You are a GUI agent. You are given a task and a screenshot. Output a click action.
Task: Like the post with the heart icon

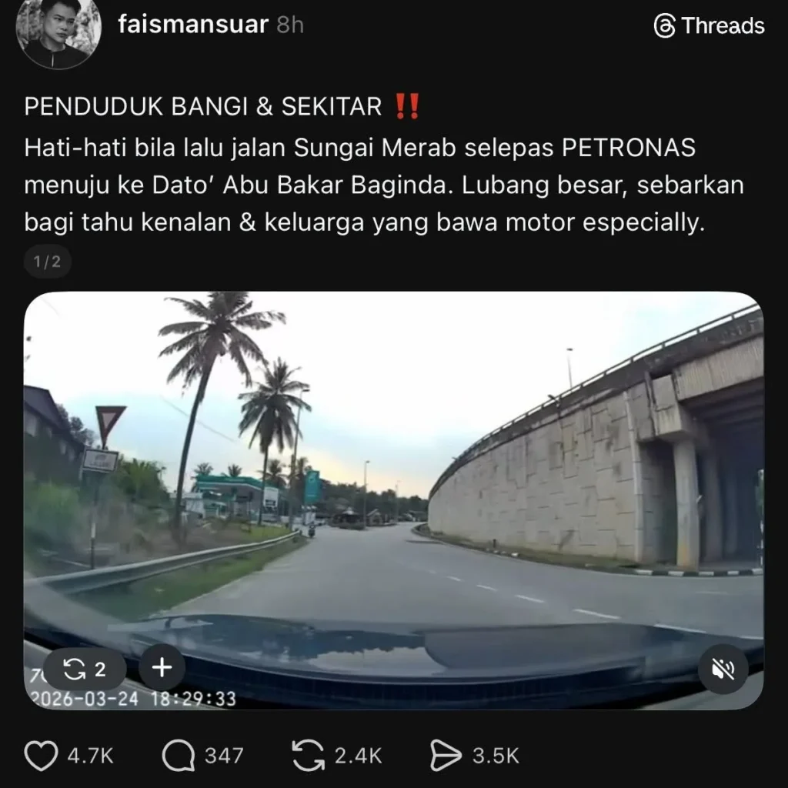42,756
